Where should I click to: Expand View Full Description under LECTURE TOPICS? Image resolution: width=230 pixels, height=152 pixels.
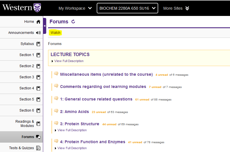pyautogui.click(x=68, y=61)
